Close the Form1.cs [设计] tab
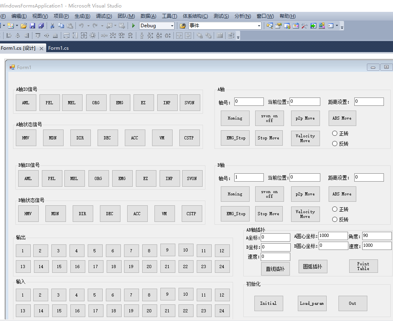The width and height of the screenshot is (393, 321). pyautogui.click(x=41, y=48)
